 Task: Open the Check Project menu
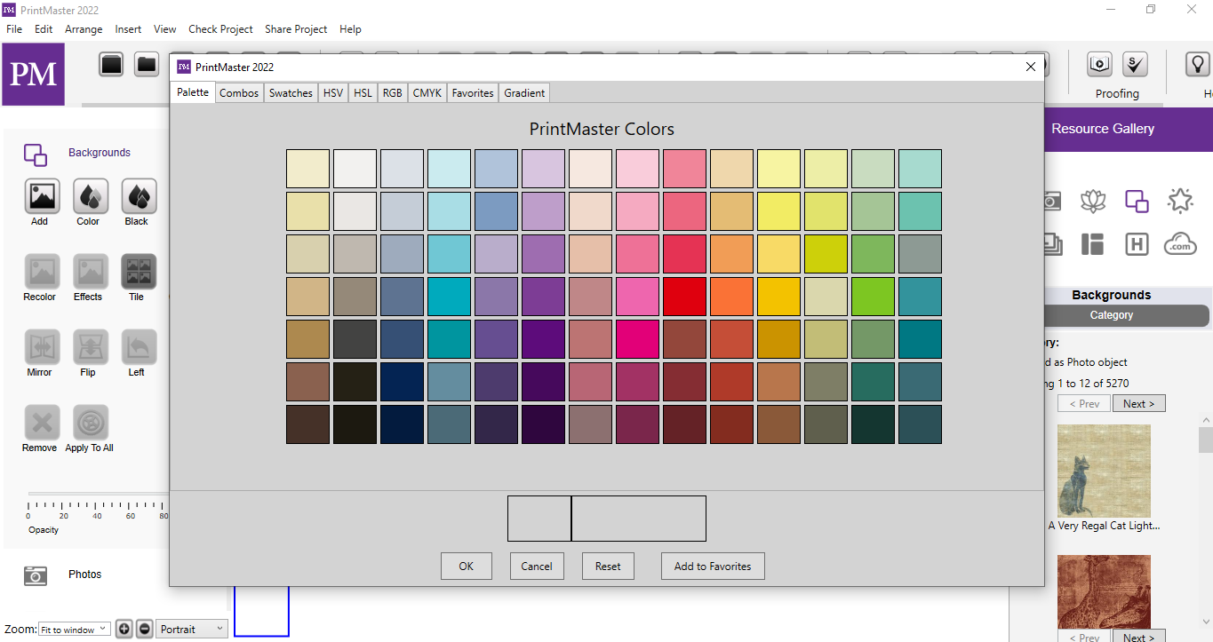(220, 29)
